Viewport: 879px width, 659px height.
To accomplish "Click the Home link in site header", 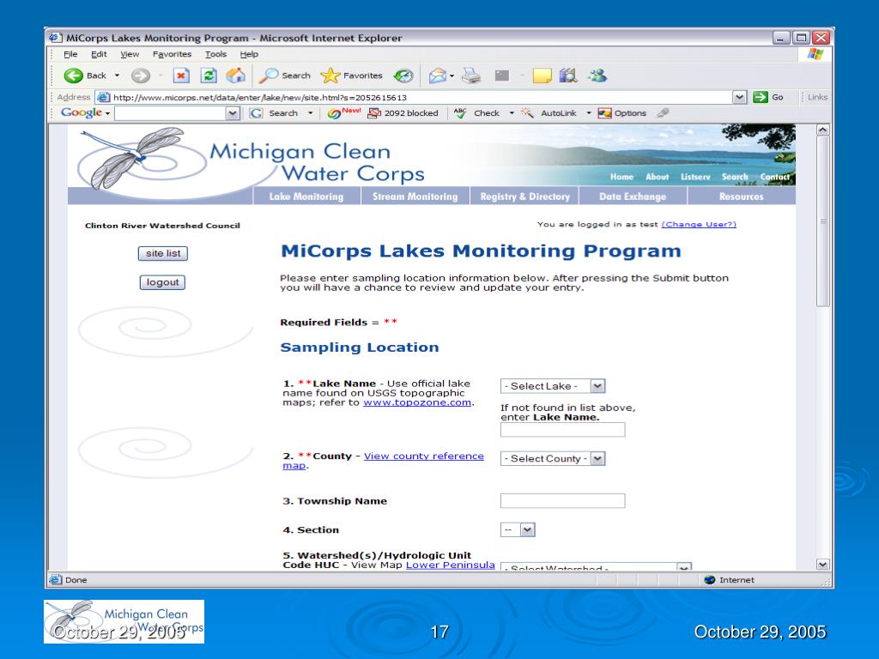I will pyautogui.click(x=621, y=177).
